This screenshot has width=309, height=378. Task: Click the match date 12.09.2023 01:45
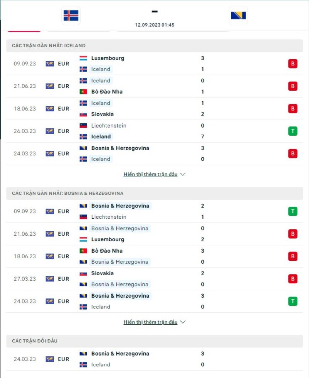tap(154, 24)
